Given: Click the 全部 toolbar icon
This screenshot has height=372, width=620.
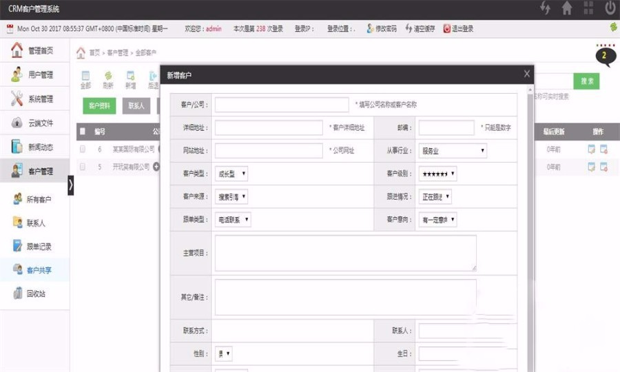Looking at the screenshot, I should click(85, 79).
